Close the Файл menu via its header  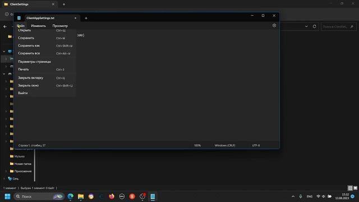(21, 26)
